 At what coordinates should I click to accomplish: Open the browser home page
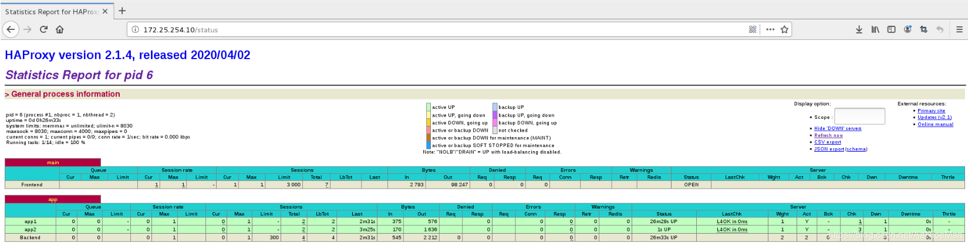click(59, 29)
